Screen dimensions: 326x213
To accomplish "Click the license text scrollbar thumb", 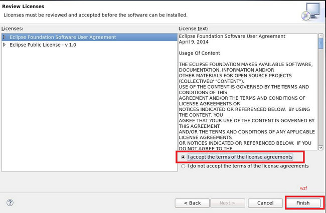I will (x=320, y=43).
